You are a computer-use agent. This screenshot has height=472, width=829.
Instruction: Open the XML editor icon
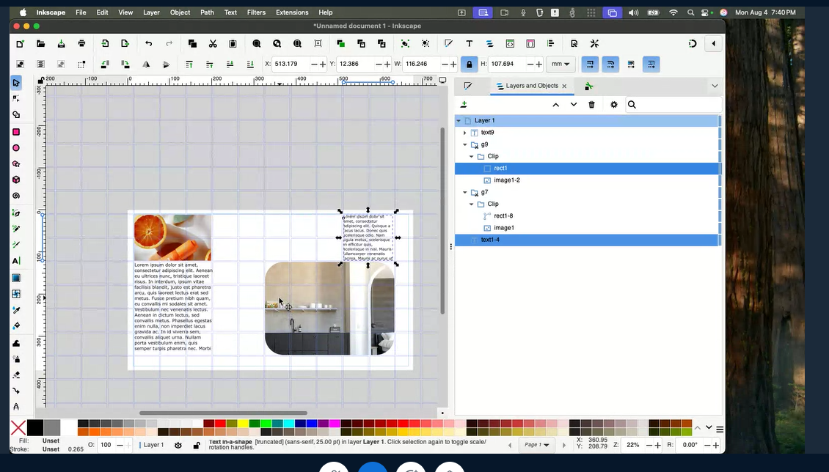[510, 44]
